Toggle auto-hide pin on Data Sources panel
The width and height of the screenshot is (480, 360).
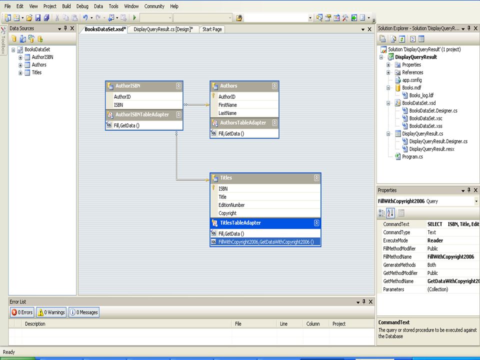[x=65, y=28]
